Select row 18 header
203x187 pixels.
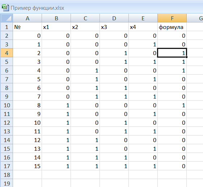pyautogui.click(x=7, y=175)
